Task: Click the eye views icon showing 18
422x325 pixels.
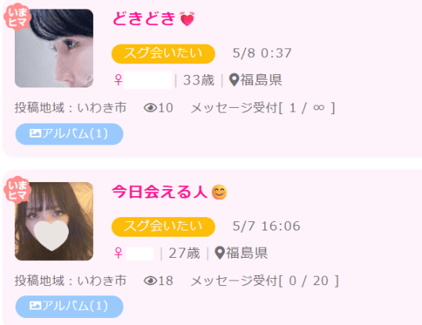Action: (x=150, y=281)
